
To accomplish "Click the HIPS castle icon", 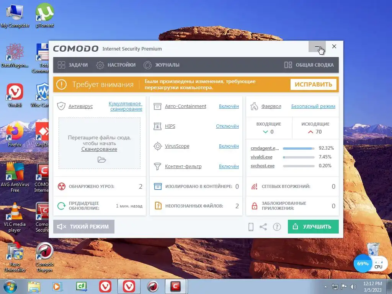I will (157, 126).
